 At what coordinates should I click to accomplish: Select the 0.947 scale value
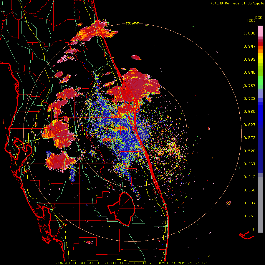pos(249,46)
